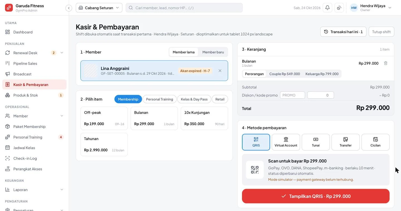Add Off-peak Rp 199.000 package

[x=104, y=118]
